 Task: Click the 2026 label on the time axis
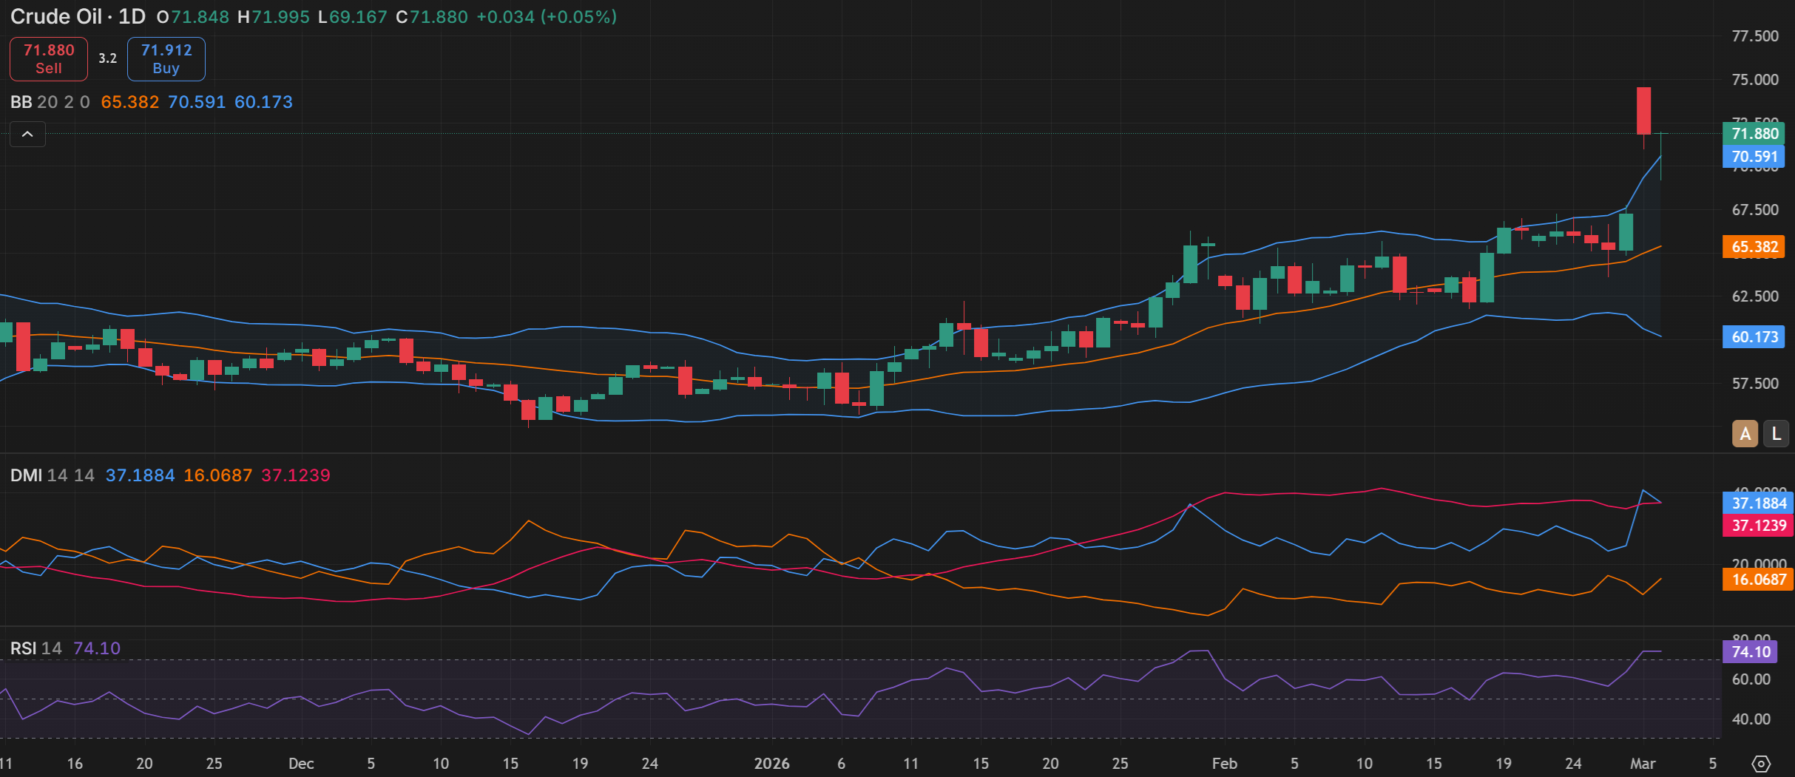pos(771,764)
